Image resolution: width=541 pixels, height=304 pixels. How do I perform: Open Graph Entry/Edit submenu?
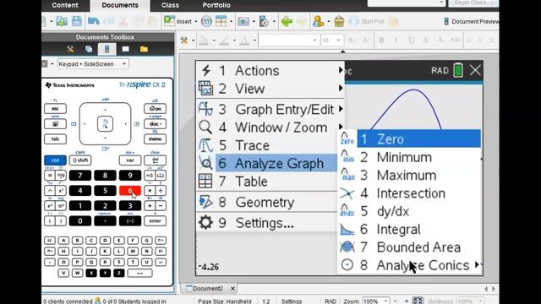pos(270,109)
